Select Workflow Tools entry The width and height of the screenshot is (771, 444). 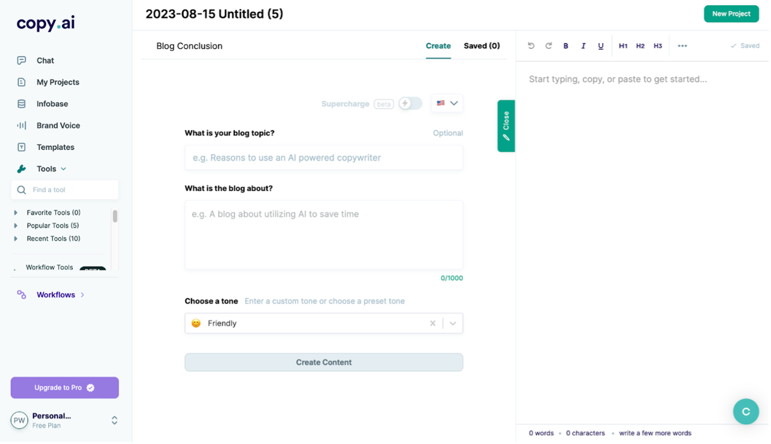coord(49,267)
